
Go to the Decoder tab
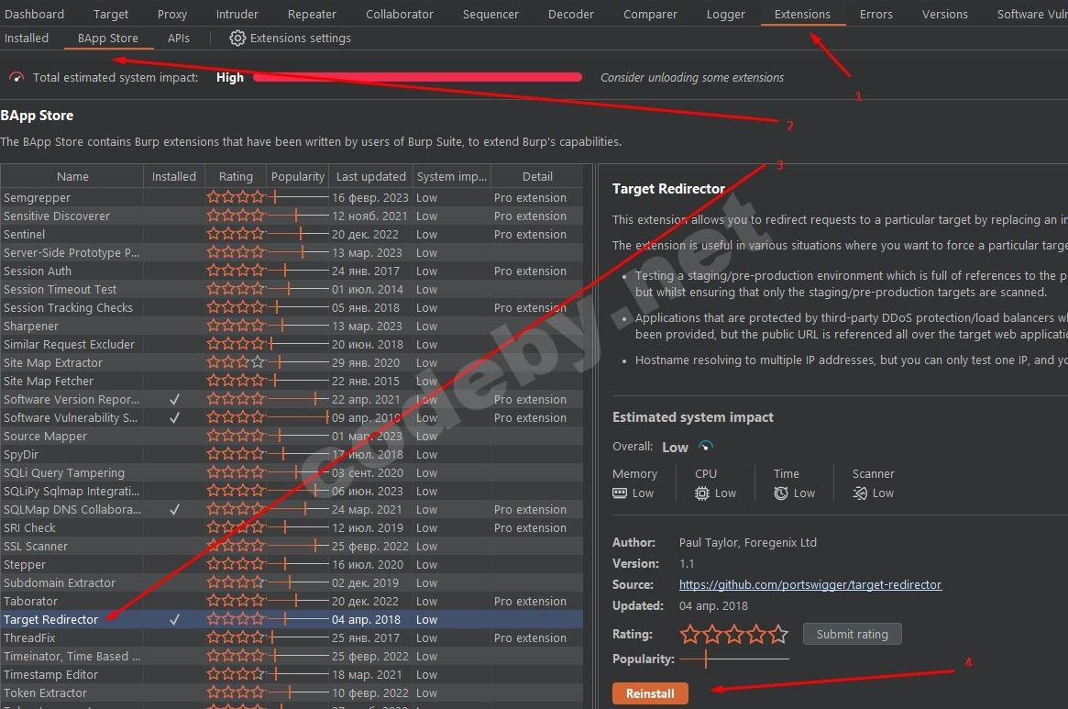point(570,14)
